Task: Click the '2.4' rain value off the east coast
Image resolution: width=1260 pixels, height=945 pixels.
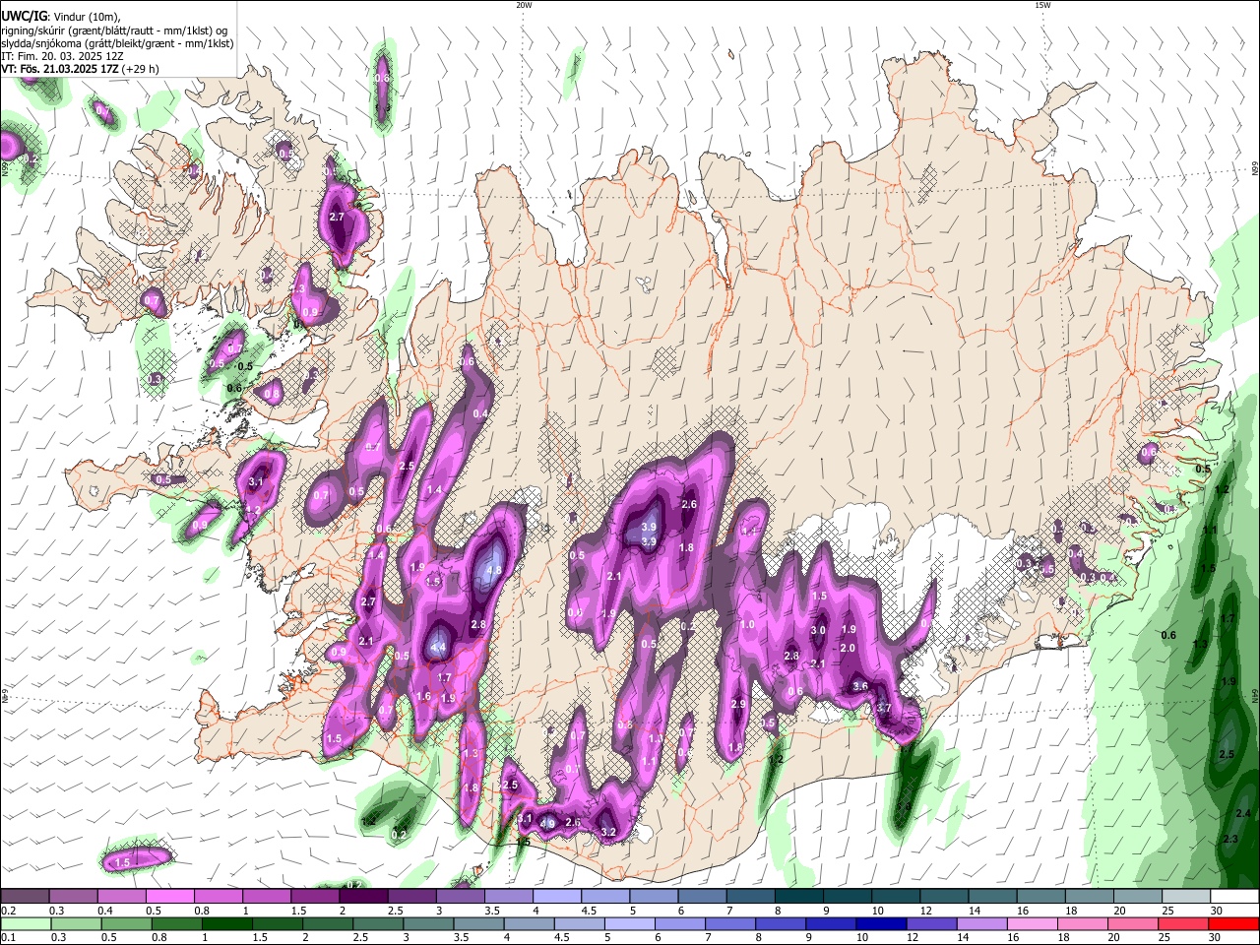Action: pyautogui.click(x=1243, y=813)
